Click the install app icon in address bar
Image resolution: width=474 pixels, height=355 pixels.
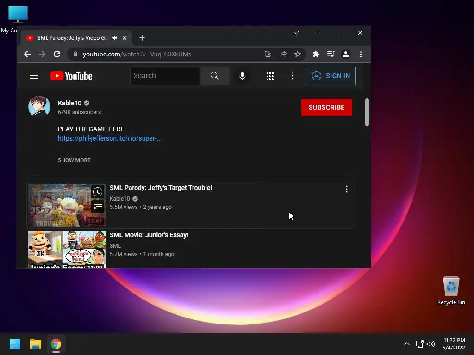tap(268, 55)
